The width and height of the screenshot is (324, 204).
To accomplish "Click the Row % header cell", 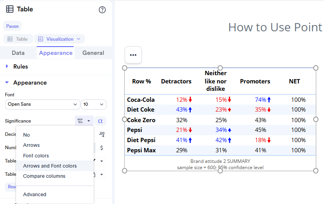I will tap(141, 81).
